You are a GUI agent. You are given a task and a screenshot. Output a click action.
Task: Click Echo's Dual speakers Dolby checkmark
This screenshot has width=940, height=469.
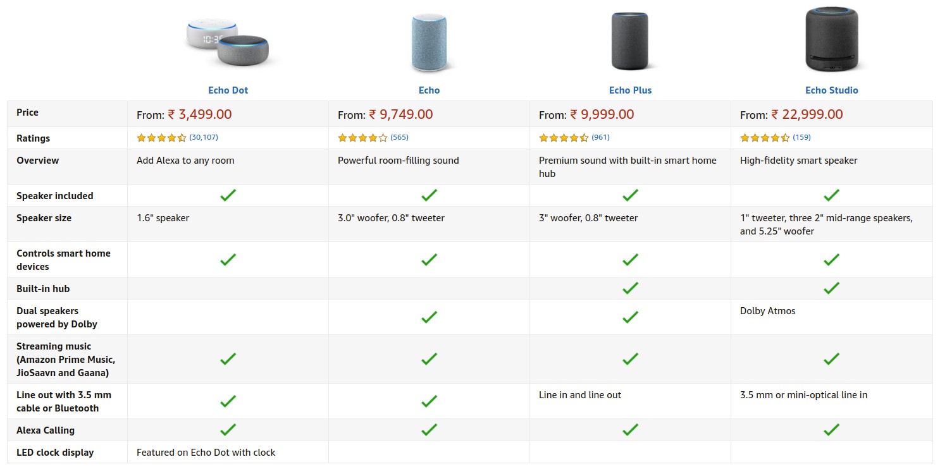point(429,317)
